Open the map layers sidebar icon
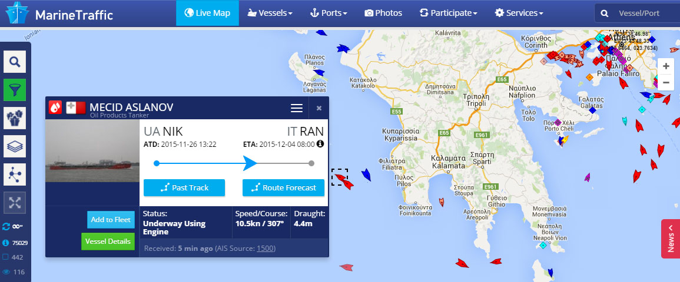Screen dimensions: 680x282 (x=15, y=146)
